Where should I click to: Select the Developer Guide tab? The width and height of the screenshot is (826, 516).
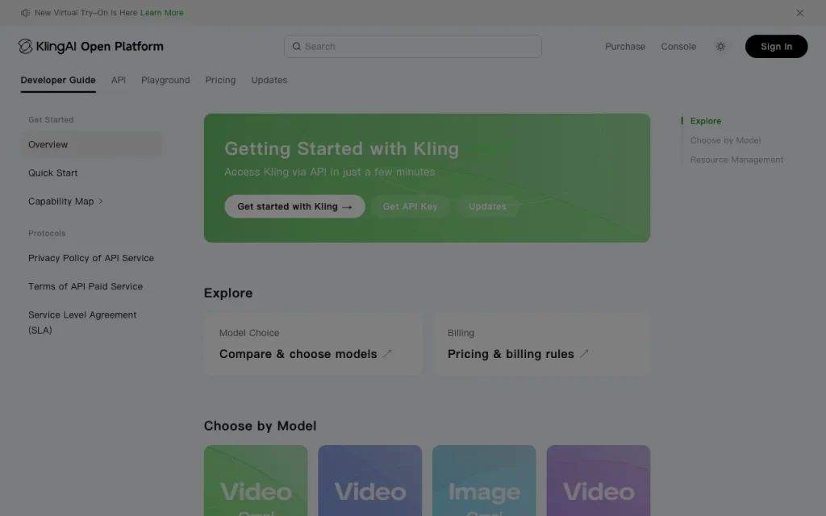[58, 80]
